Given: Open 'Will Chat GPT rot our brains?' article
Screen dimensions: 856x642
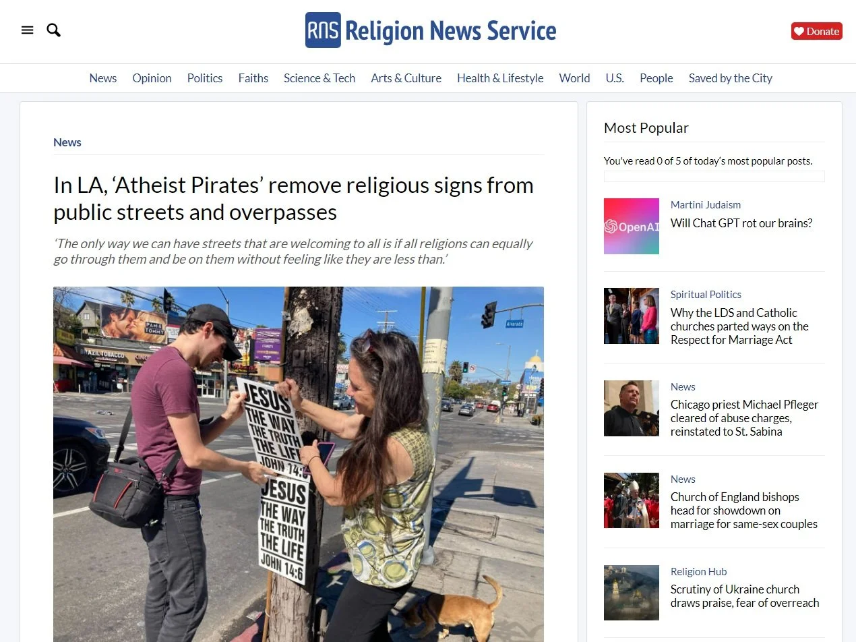Looking at the screenshot, I should pos(741,223).
